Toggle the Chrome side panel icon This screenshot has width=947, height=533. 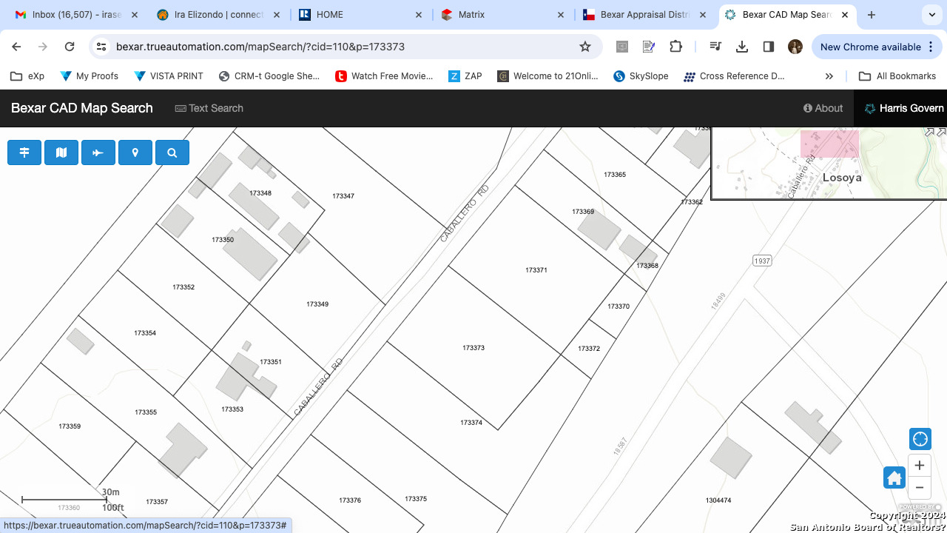769,47
